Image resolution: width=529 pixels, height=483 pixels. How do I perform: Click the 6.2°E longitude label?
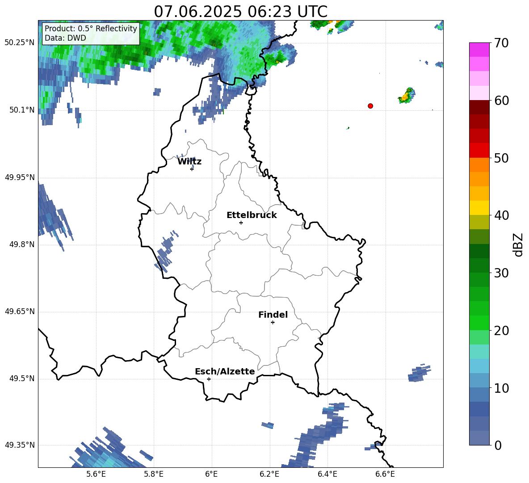pyautogui.click(x=269, y=474)
